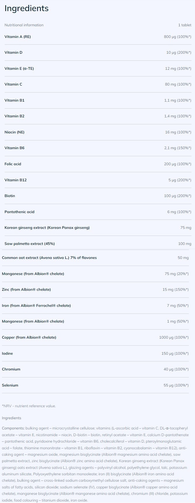Screen dimensions: 195x503
Task: Click the Biotin row label
Action: [10, 196]
